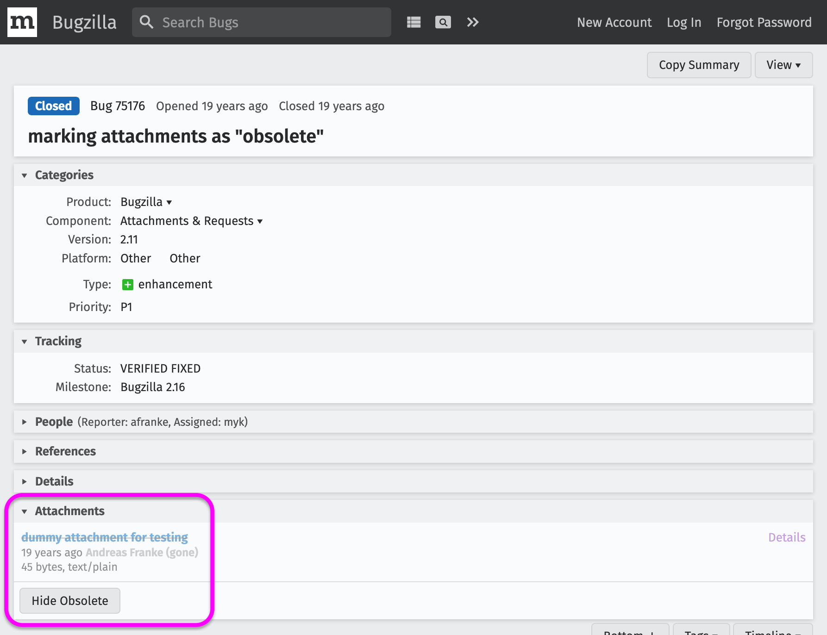Viewport: 827px width, 635px height.
Task: Click the Closed 19 years ago timestamp
Action: pos(332,106)
